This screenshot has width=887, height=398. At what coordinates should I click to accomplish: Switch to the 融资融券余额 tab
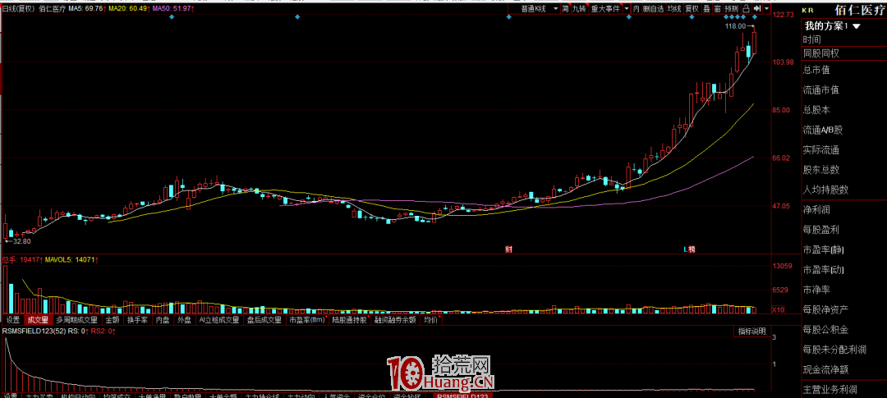[395, 320]
